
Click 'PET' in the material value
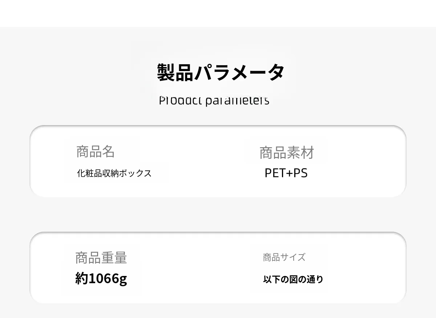[x=275, y=173]
